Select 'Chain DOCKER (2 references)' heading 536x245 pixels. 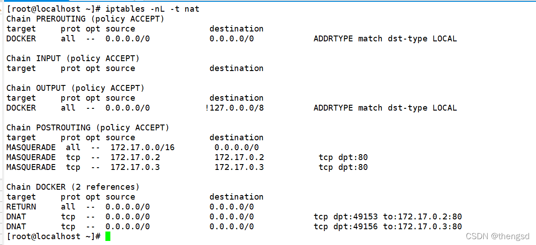[x=73, y=187]
